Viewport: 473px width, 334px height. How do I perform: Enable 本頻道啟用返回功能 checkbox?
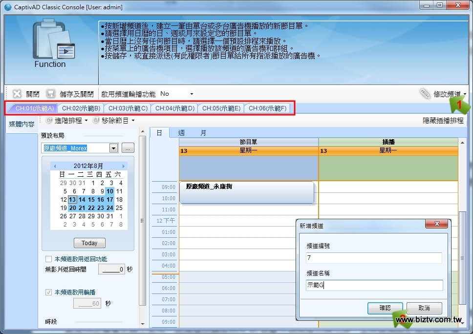48,259
